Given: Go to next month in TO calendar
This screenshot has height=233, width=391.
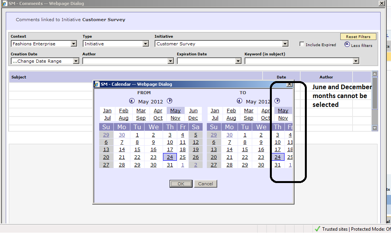Looking at the screenshot, I should coord(277,101).
